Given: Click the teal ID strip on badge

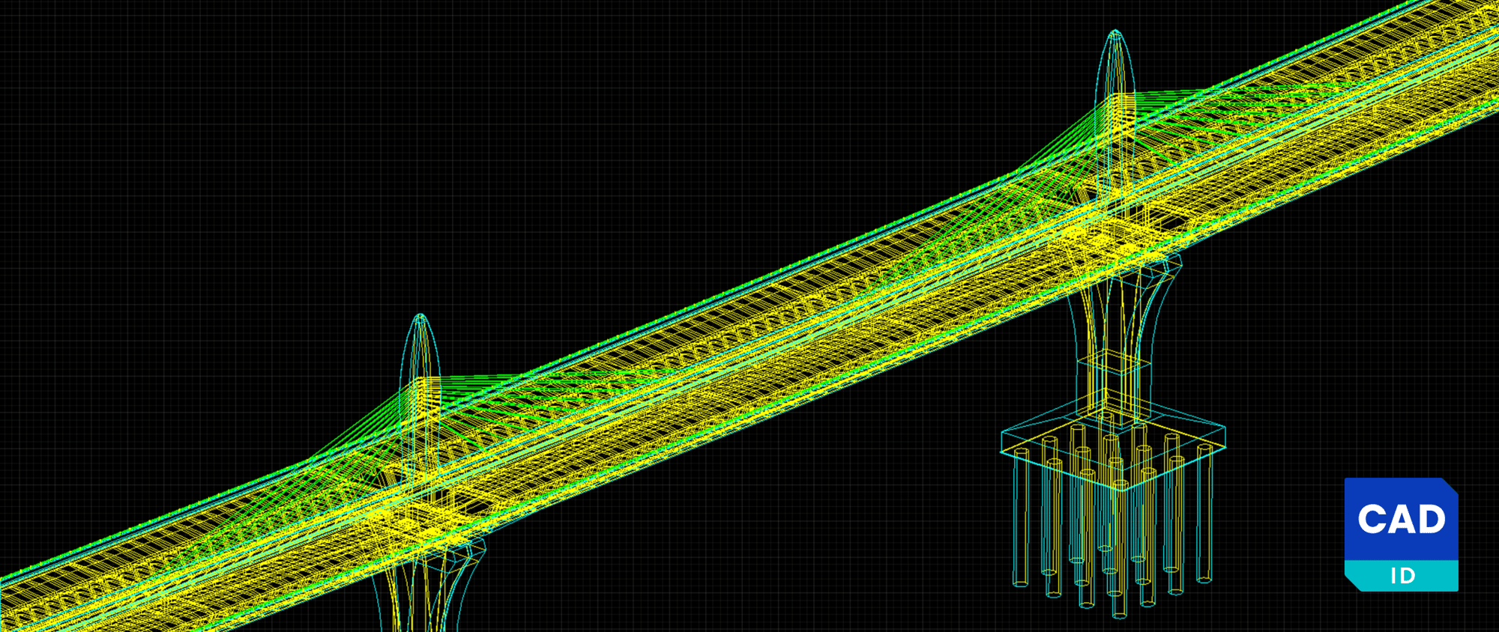Looking at the screenshot, I should 1402,576.
